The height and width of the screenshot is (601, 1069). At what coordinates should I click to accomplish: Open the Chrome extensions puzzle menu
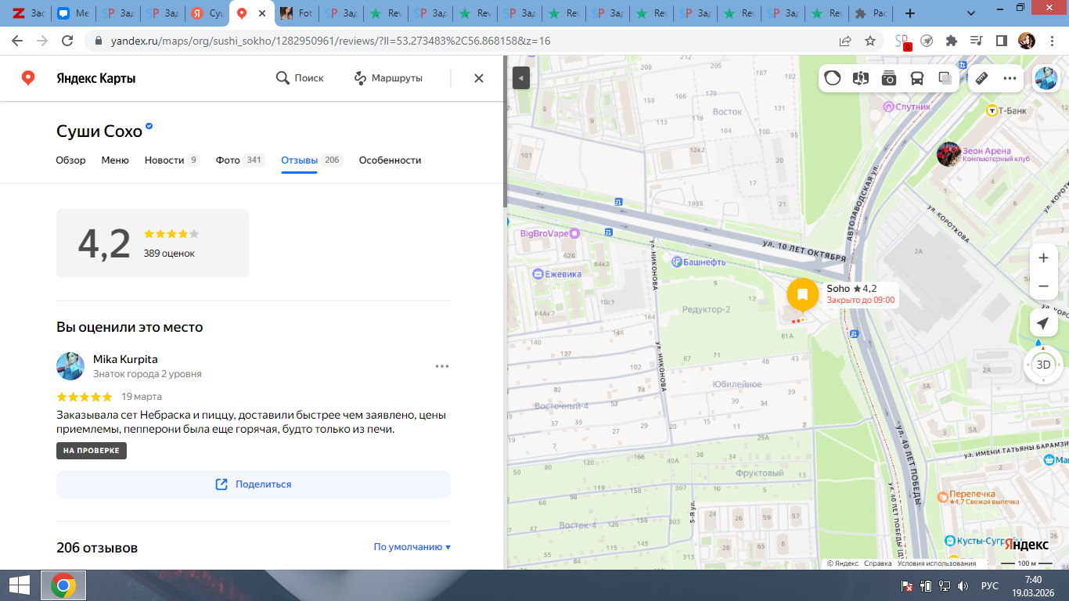coord(952,41)
